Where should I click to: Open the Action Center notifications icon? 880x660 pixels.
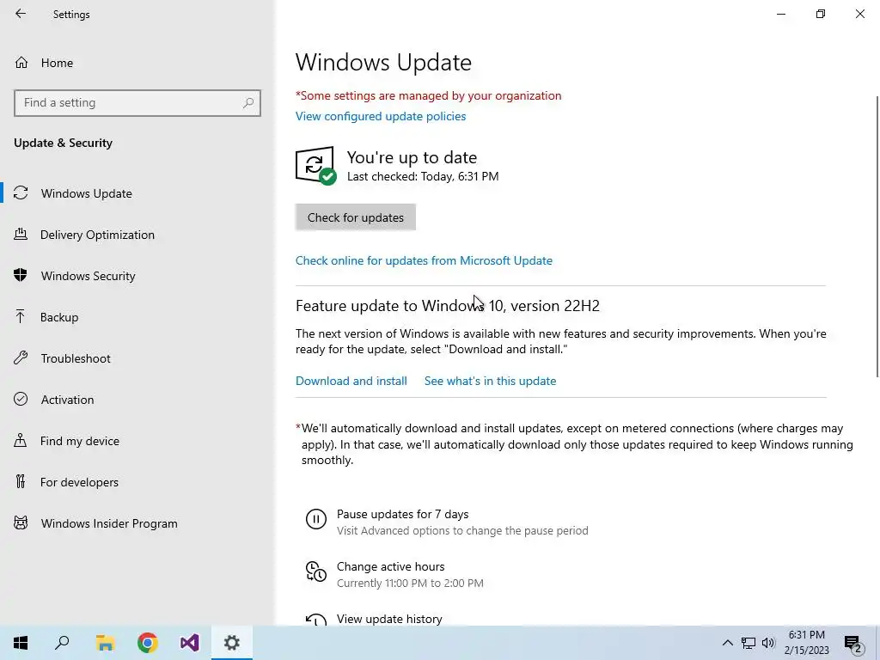(852, 644)
